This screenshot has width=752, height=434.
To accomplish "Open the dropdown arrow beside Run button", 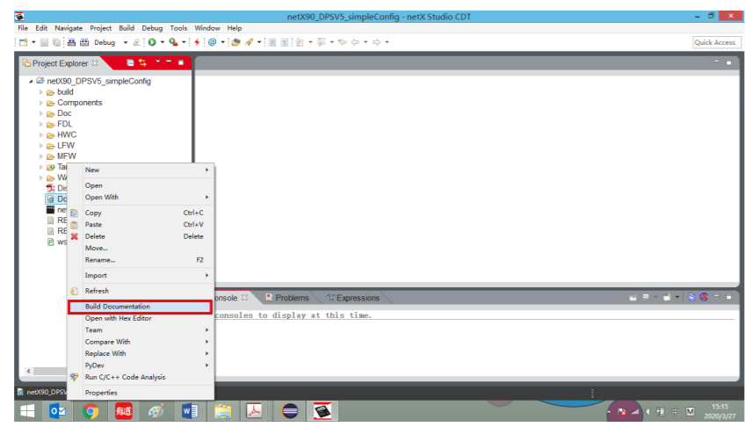I will pyautogui.click(x=163, y=42).
